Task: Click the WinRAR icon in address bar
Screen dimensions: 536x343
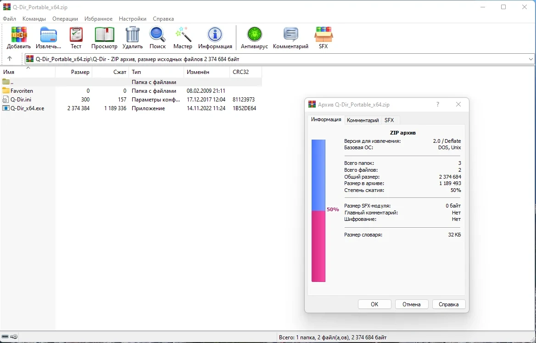Action: click(30, 59)
